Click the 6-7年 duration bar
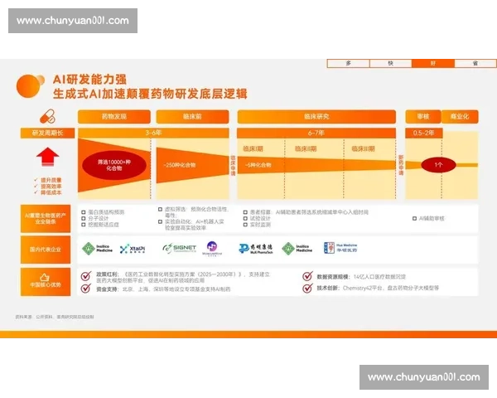 (316, 133)
